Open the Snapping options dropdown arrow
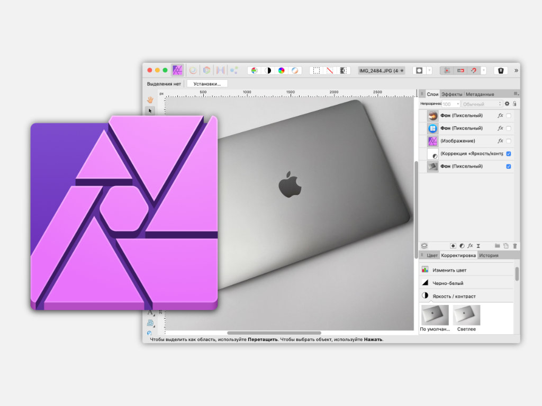The height and width of the screenshot is (406, 542). point(484,70)
